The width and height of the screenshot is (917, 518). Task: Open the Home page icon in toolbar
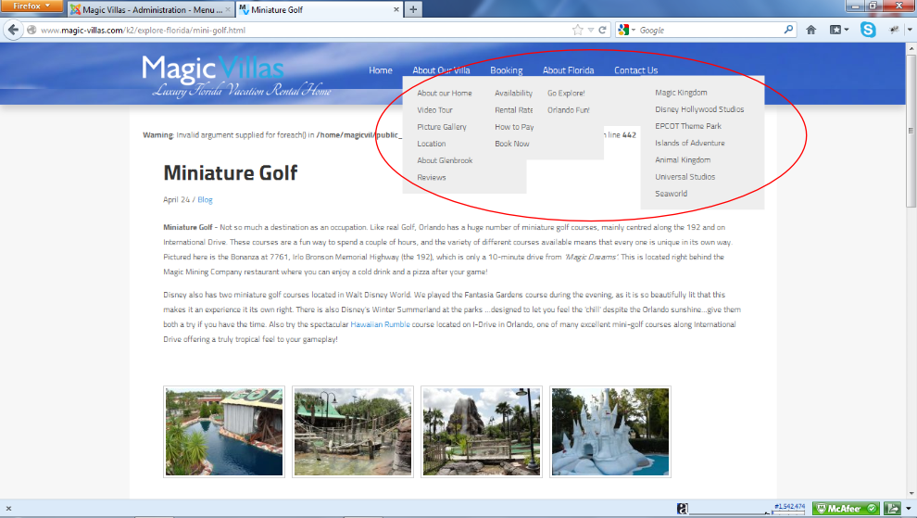coord(810,30)
